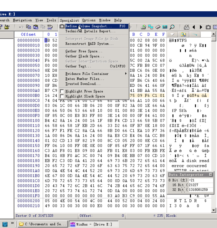
Task: Open the down-arrow dropdown above text column
Action: pyautogui.click(x=172, y=35)
